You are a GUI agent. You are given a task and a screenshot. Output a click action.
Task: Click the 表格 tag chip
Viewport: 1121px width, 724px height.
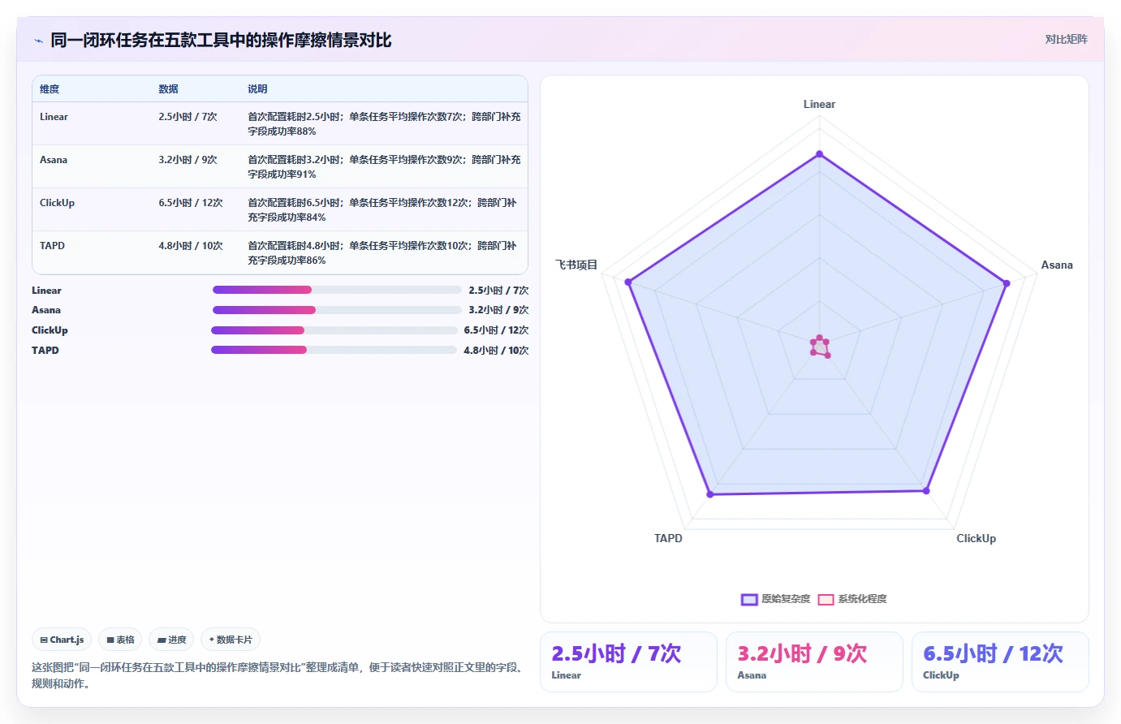point(120,640)
